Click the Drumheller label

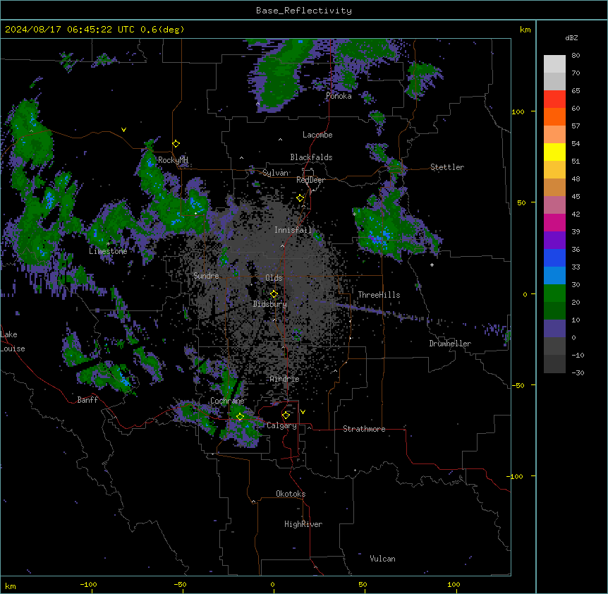click(x=450, y=344)
